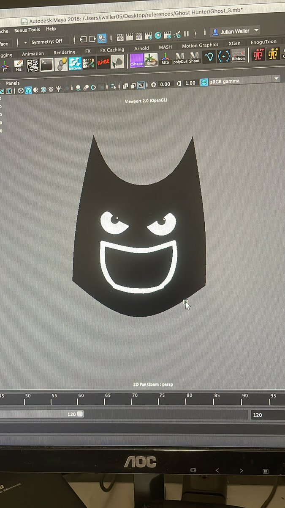Click the range slider handle at 120
Screen dimensions: 285x508
coord(81,414)
